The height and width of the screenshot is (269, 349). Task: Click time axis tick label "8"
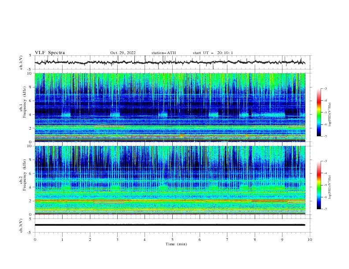255,240
